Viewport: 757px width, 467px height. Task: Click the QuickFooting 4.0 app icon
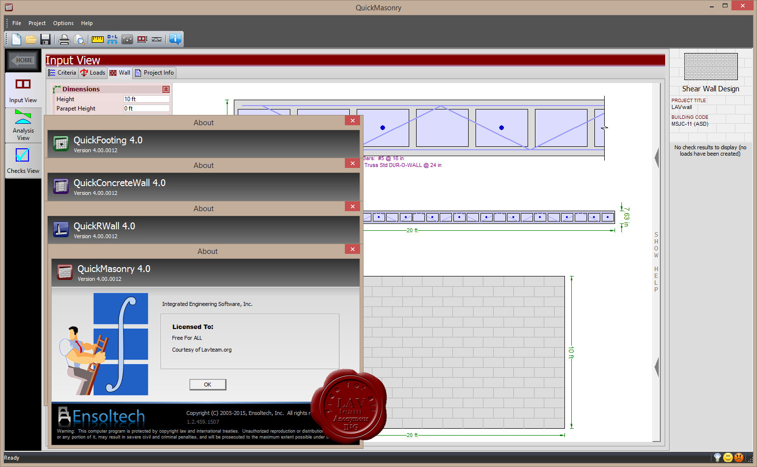click(61, 144)
